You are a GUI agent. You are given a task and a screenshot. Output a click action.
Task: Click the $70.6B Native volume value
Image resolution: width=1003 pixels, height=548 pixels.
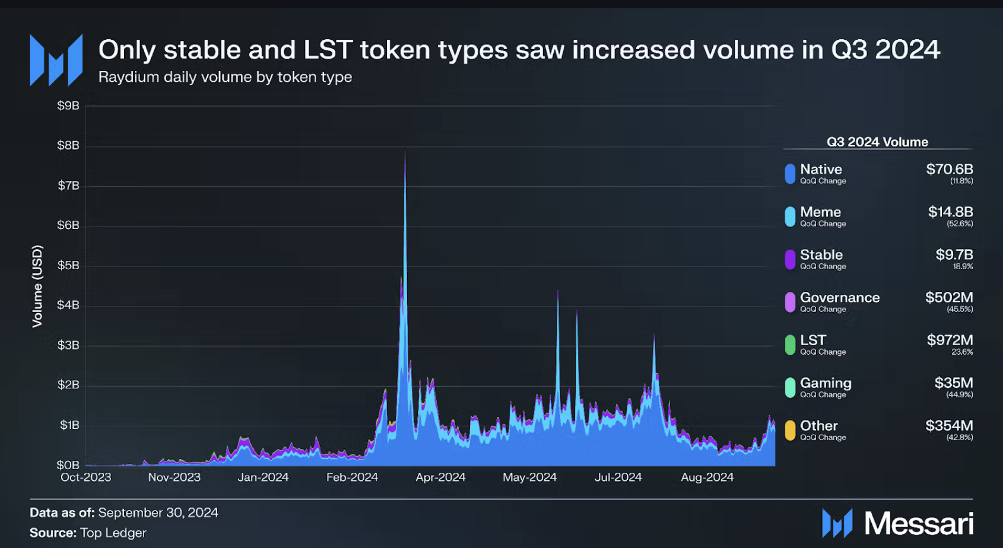(x=950, y=169)
